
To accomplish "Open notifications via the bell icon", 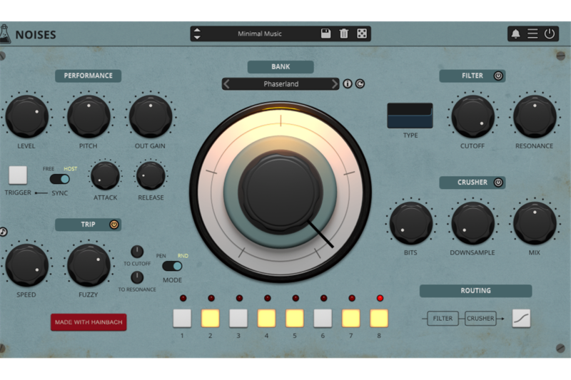I will (515, 34).
